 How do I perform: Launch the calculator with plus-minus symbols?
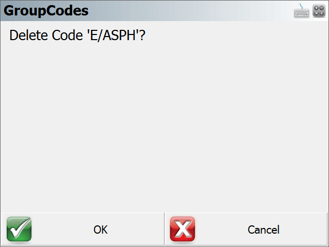(x=319, y=11)
